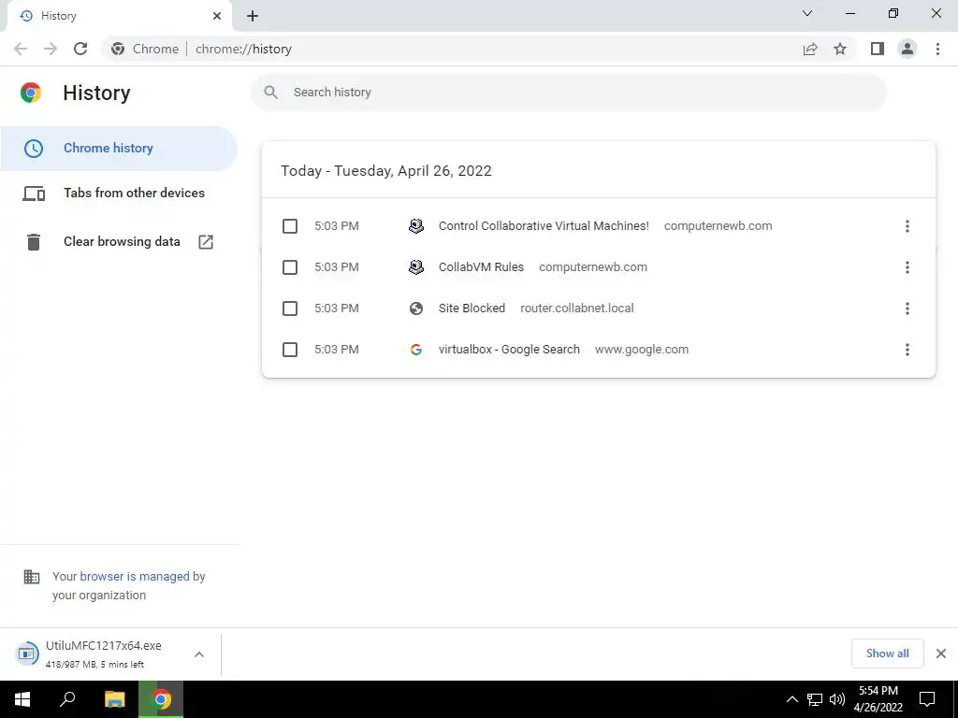Click the router.collabnet.local domain text

click(x=576, y=309)
